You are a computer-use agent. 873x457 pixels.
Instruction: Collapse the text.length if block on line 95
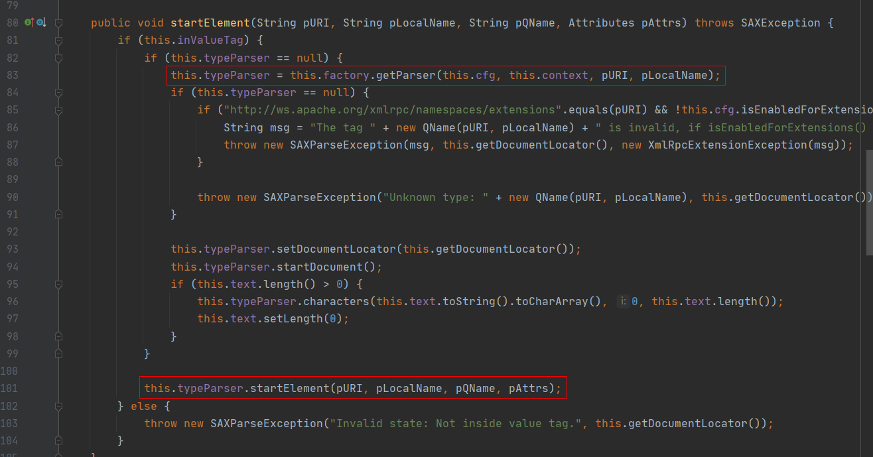[58, 285]
